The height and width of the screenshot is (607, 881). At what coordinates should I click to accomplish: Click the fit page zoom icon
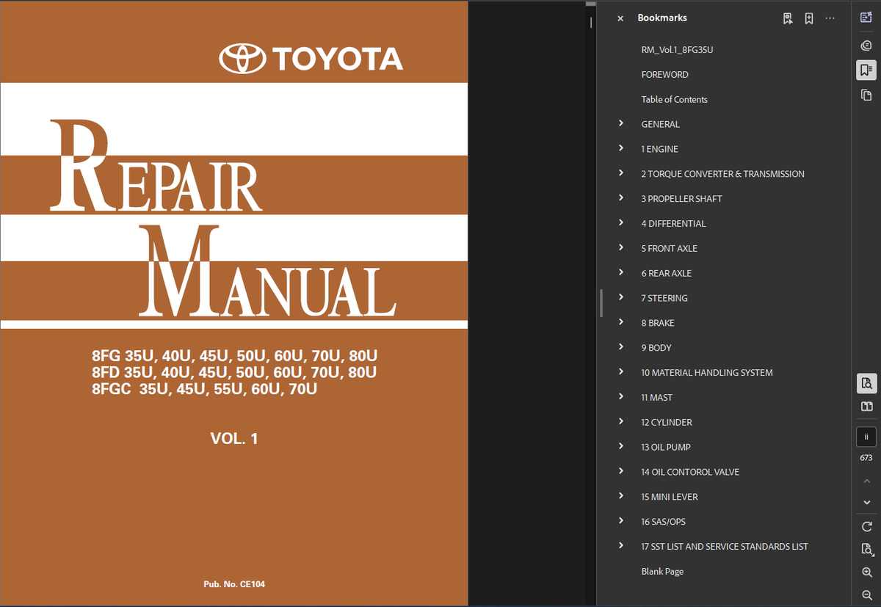(x=866, y=549)
